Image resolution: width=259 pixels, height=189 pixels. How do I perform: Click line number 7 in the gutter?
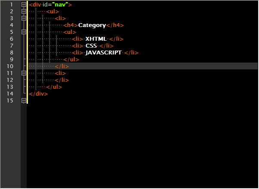pos(12,46)
